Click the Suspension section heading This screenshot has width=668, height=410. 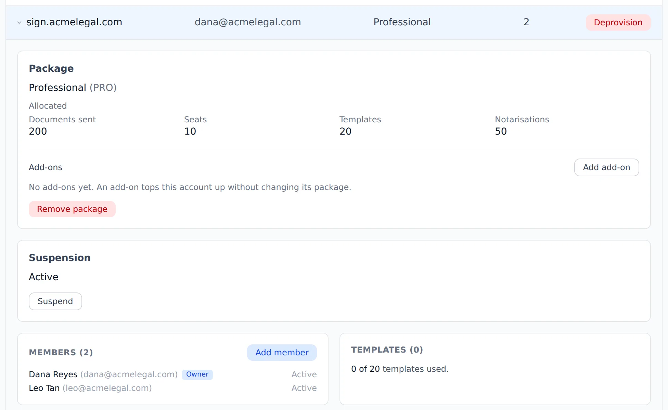pyautogui.click(x=60, y=258)
